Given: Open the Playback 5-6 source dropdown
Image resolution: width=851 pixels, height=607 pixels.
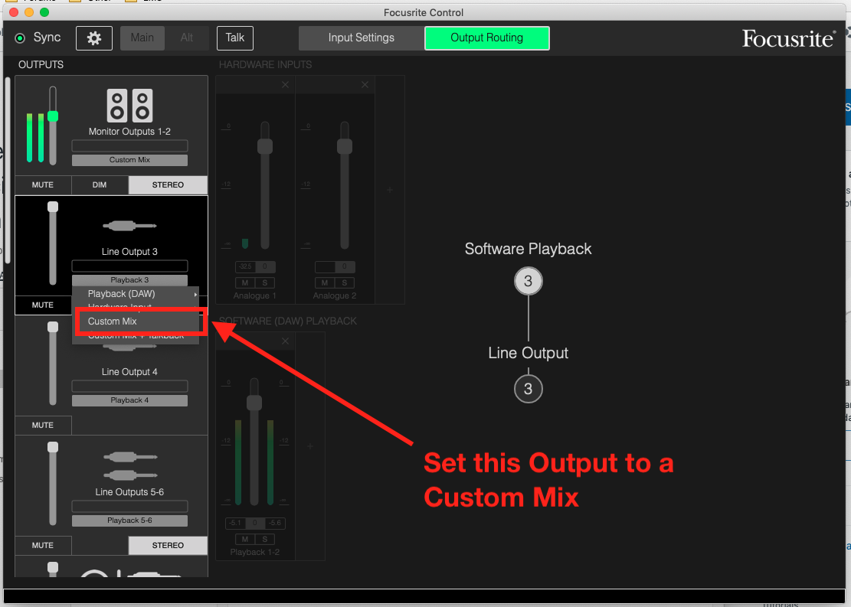Looking at the screenshot, I should pos(129,521).
